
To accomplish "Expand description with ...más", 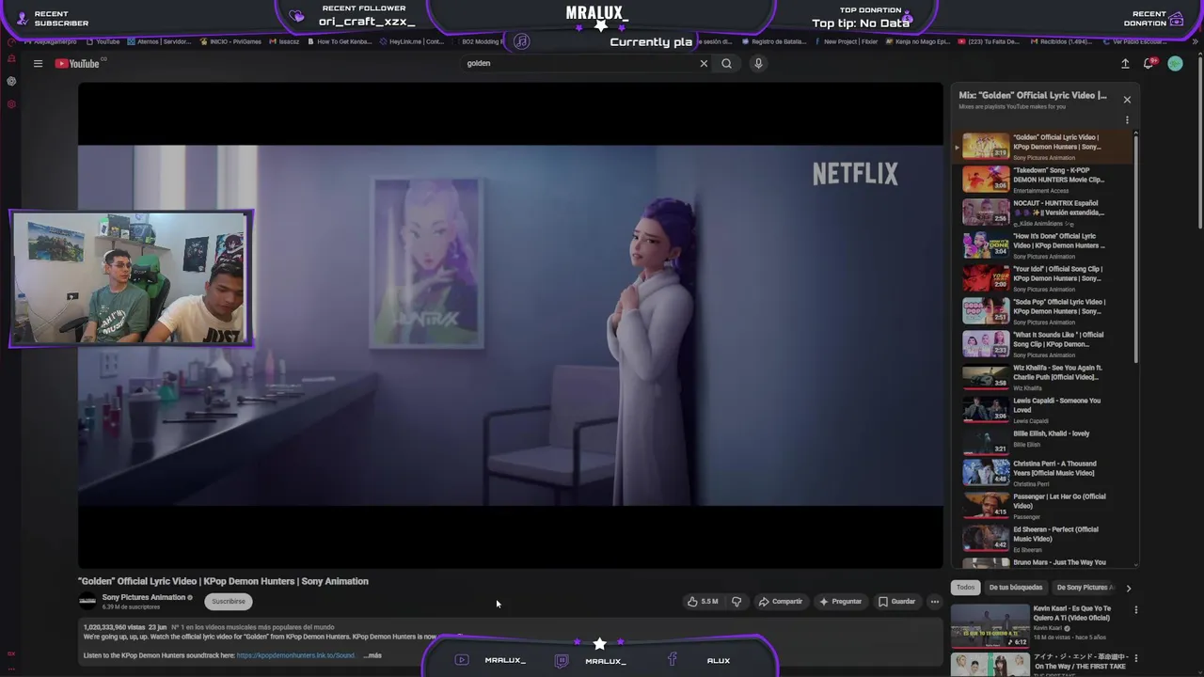I will 373,655.
